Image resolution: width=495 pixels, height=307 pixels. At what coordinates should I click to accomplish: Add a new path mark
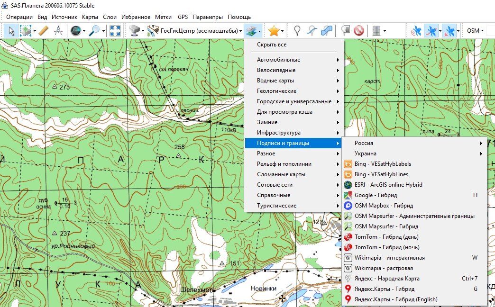312,31
